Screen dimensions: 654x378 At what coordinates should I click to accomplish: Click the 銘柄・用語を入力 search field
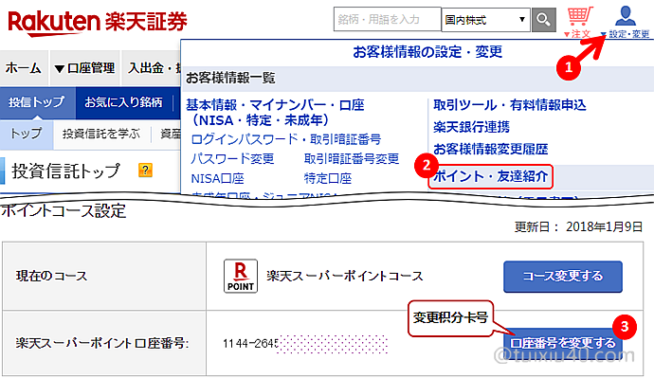click(387, 19)
